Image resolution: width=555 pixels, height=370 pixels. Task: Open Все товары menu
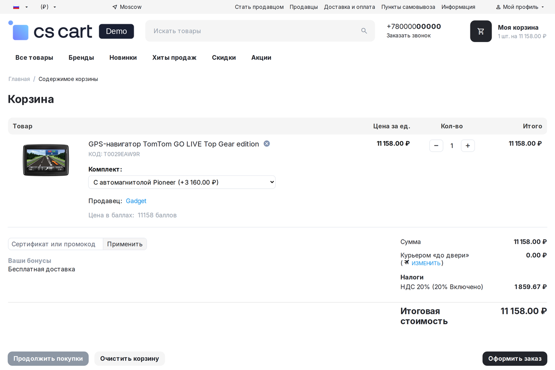[34, 57]
